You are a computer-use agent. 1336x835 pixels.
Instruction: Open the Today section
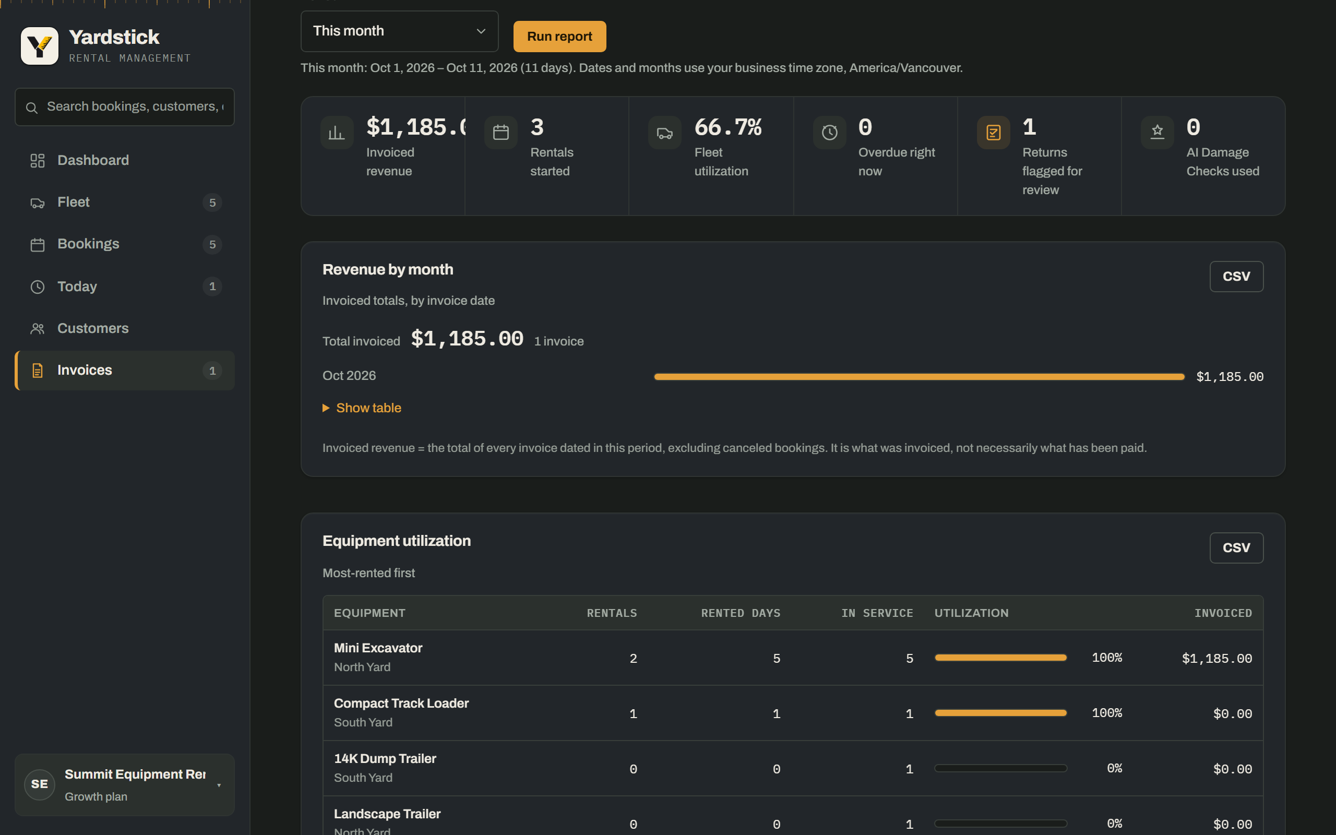click(x=125, y=287)
